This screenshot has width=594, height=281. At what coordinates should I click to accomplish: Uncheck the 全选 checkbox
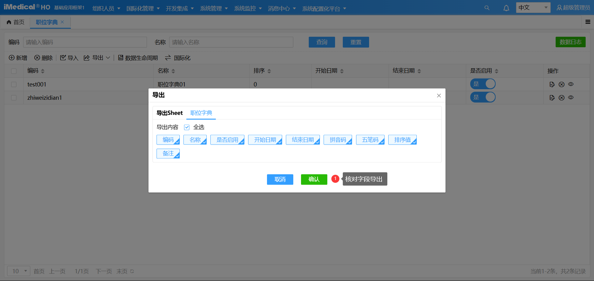[x=187, y=127]
